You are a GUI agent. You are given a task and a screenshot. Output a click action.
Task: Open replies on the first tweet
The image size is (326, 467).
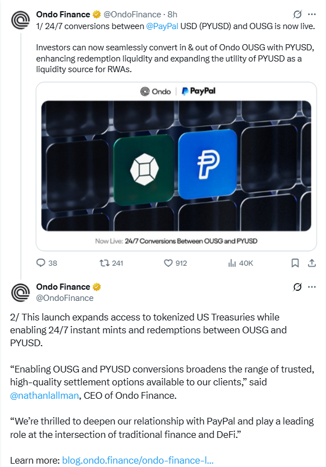click(46, 263)
